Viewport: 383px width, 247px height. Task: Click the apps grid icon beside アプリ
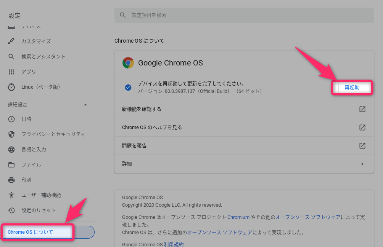tap(11, 72)
